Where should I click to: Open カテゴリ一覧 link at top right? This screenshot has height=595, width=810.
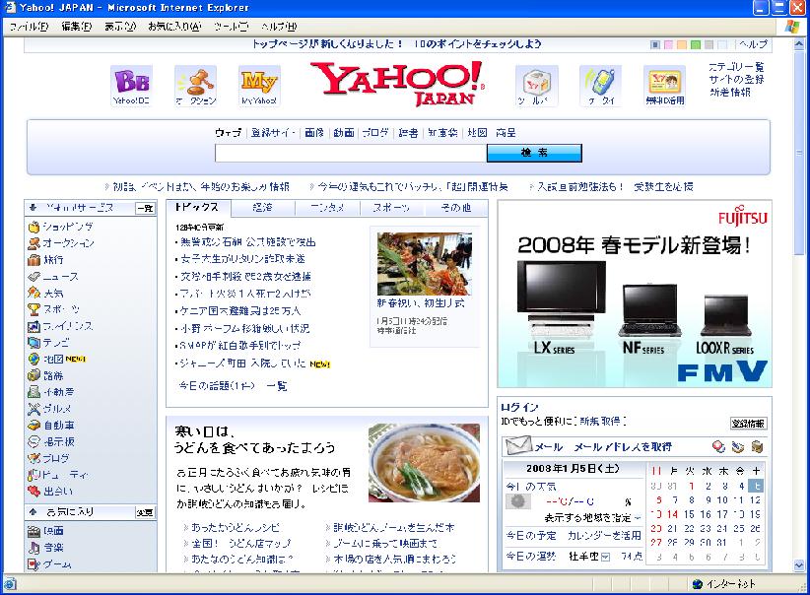(x=736, y=67)
